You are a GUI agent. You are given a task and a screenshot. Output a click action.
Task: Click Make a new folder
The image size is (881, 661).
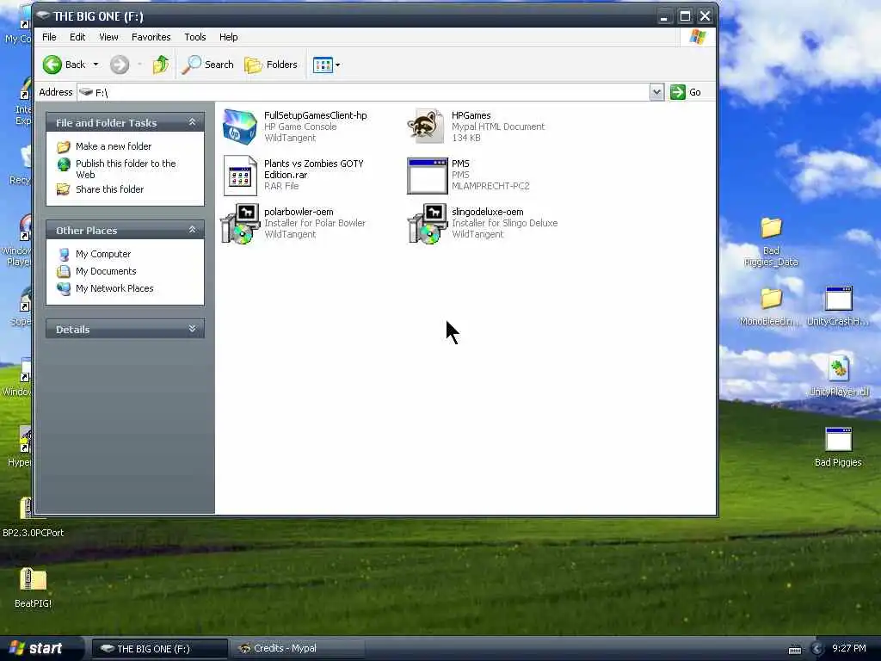(114, 146)
